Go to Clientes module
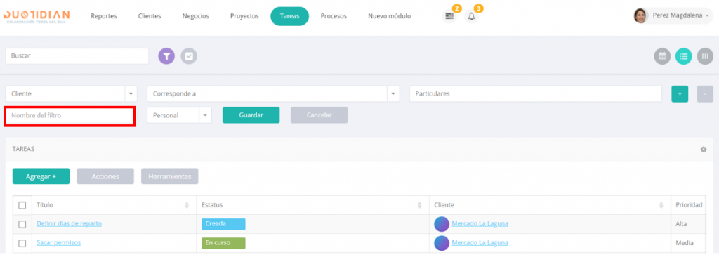The image size is (719, 255). [x=150, y=16]
